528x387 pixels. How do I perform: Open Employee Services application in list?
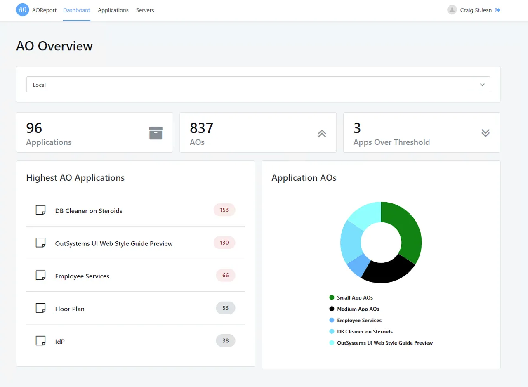coord(82,276)
